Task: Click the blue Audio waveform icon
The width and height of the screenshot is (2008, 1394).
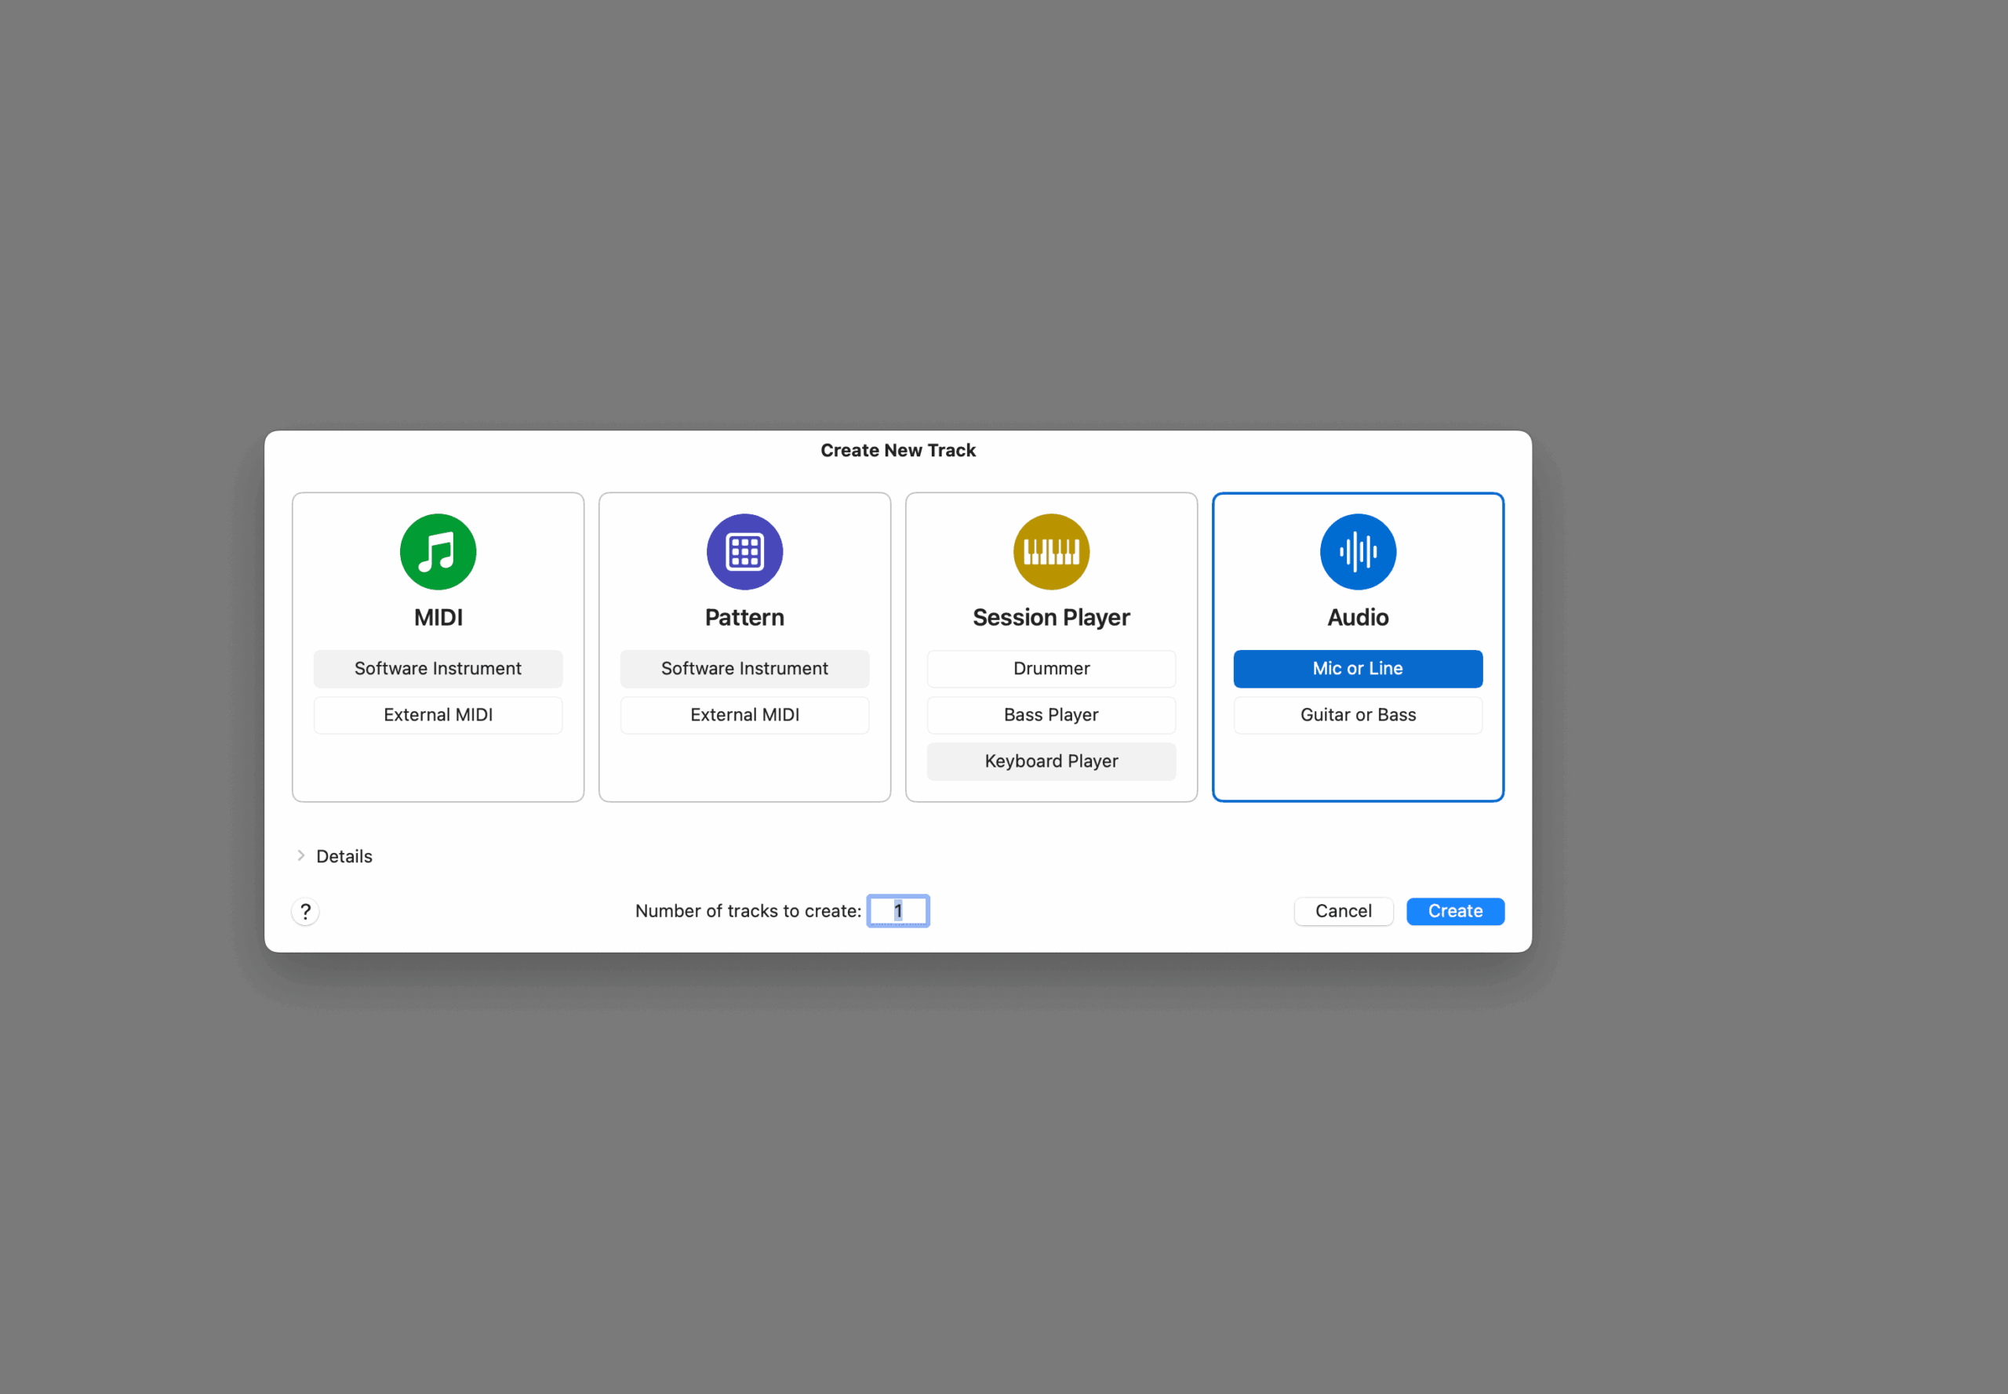Action: click(1358, 551)
